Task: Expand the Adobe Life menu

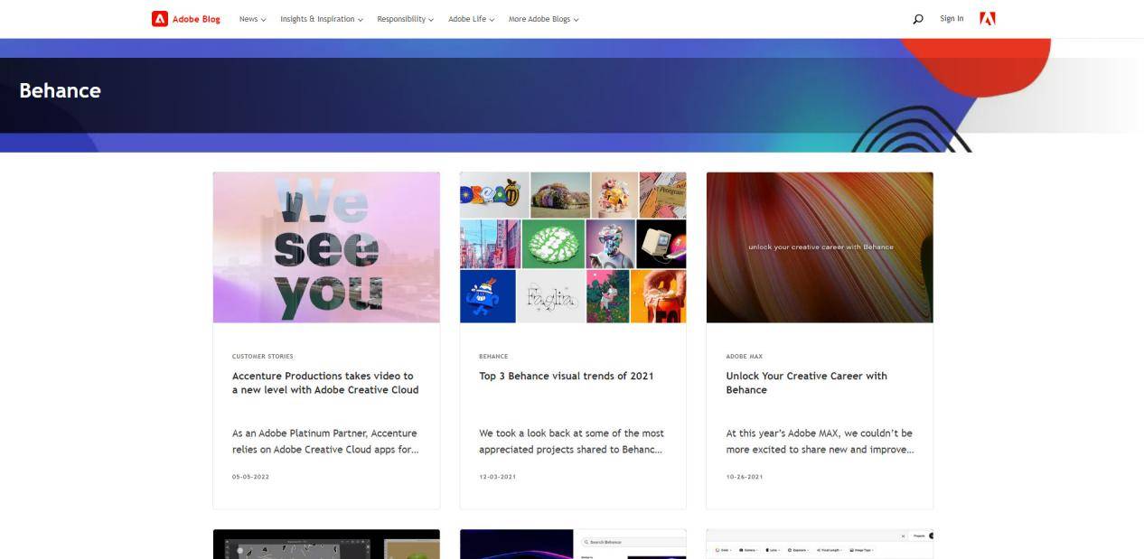Action: (471, 19)
